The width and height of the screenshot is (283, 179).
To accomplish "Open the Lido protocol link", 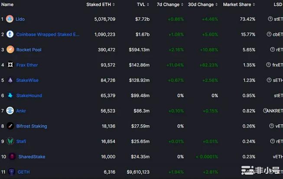I will pyautogui.click(x=20, y=19).
